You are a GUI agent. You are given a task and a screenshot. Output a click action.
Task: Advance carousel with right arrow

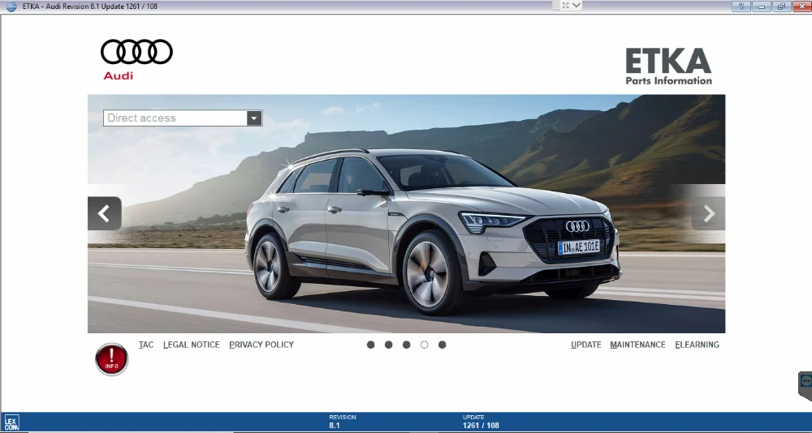coord(708,213)
